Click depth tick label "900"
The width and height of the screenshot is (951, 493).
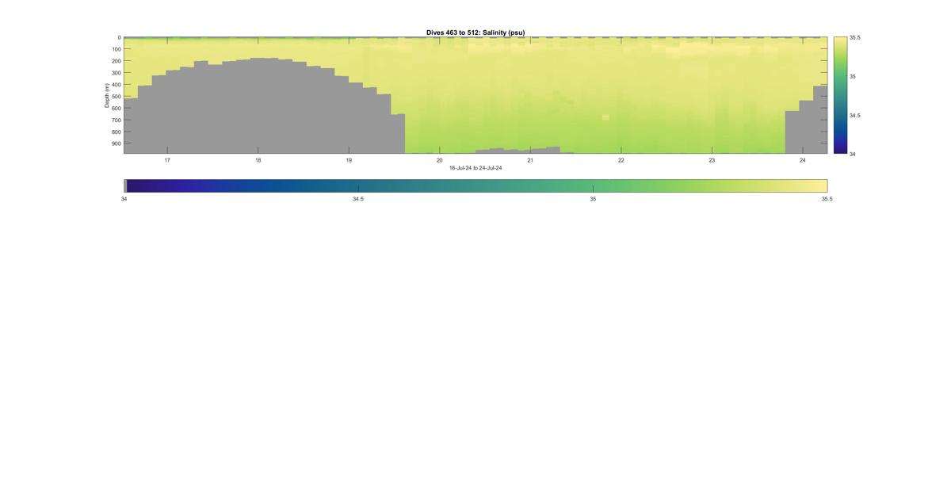[x=116, y=144]
